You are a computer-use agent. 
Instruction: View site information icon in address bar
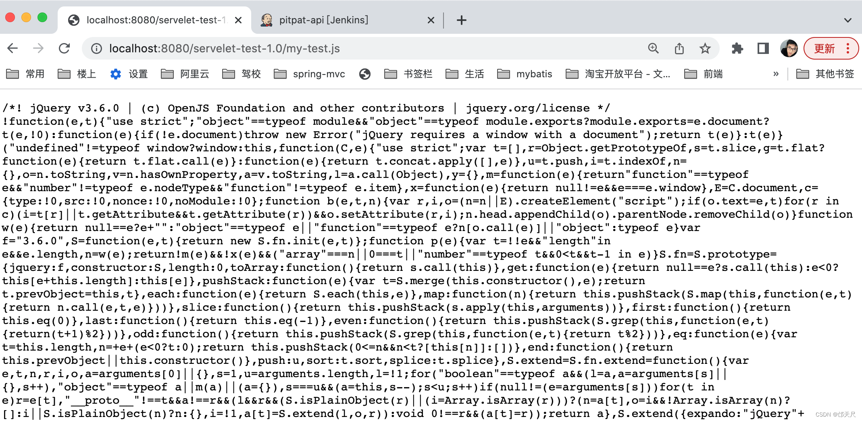pos(96,49)
